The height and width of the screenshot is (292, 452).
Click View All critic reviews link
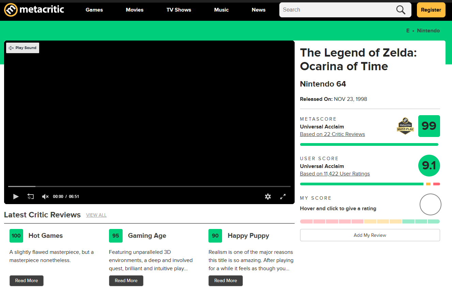tap(96, 215)
